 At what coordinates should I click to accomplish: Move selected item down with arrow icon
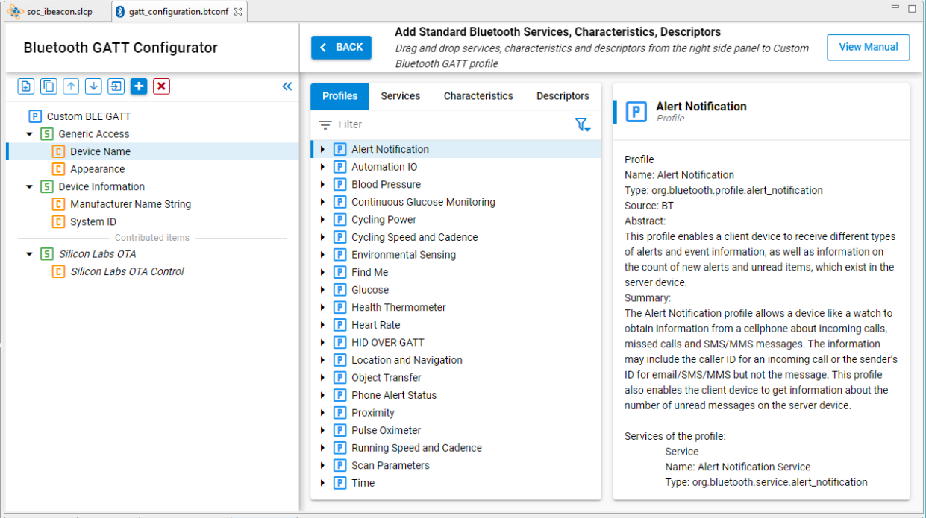tap(93, 86)
